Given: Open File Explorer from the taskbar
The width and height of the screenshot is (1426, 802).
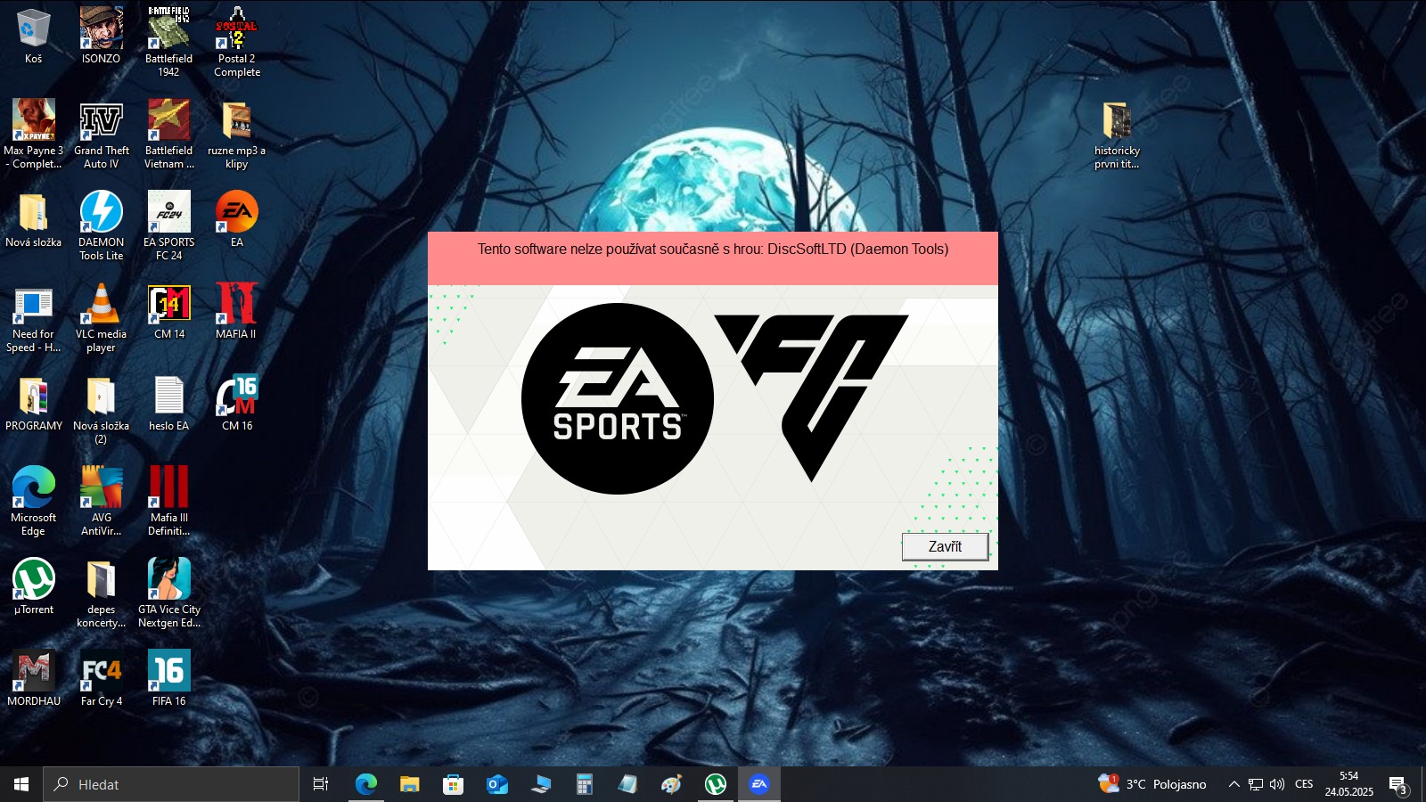Looking at the screenshot, I should [409, 784].
